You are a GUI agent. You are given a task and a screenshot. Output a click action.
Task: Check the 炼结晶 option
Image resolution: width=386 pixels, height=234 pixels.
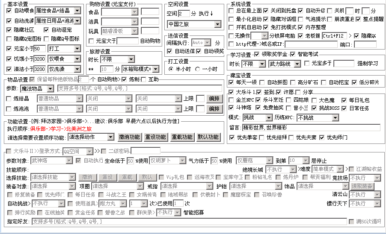(x=9, y=99)
